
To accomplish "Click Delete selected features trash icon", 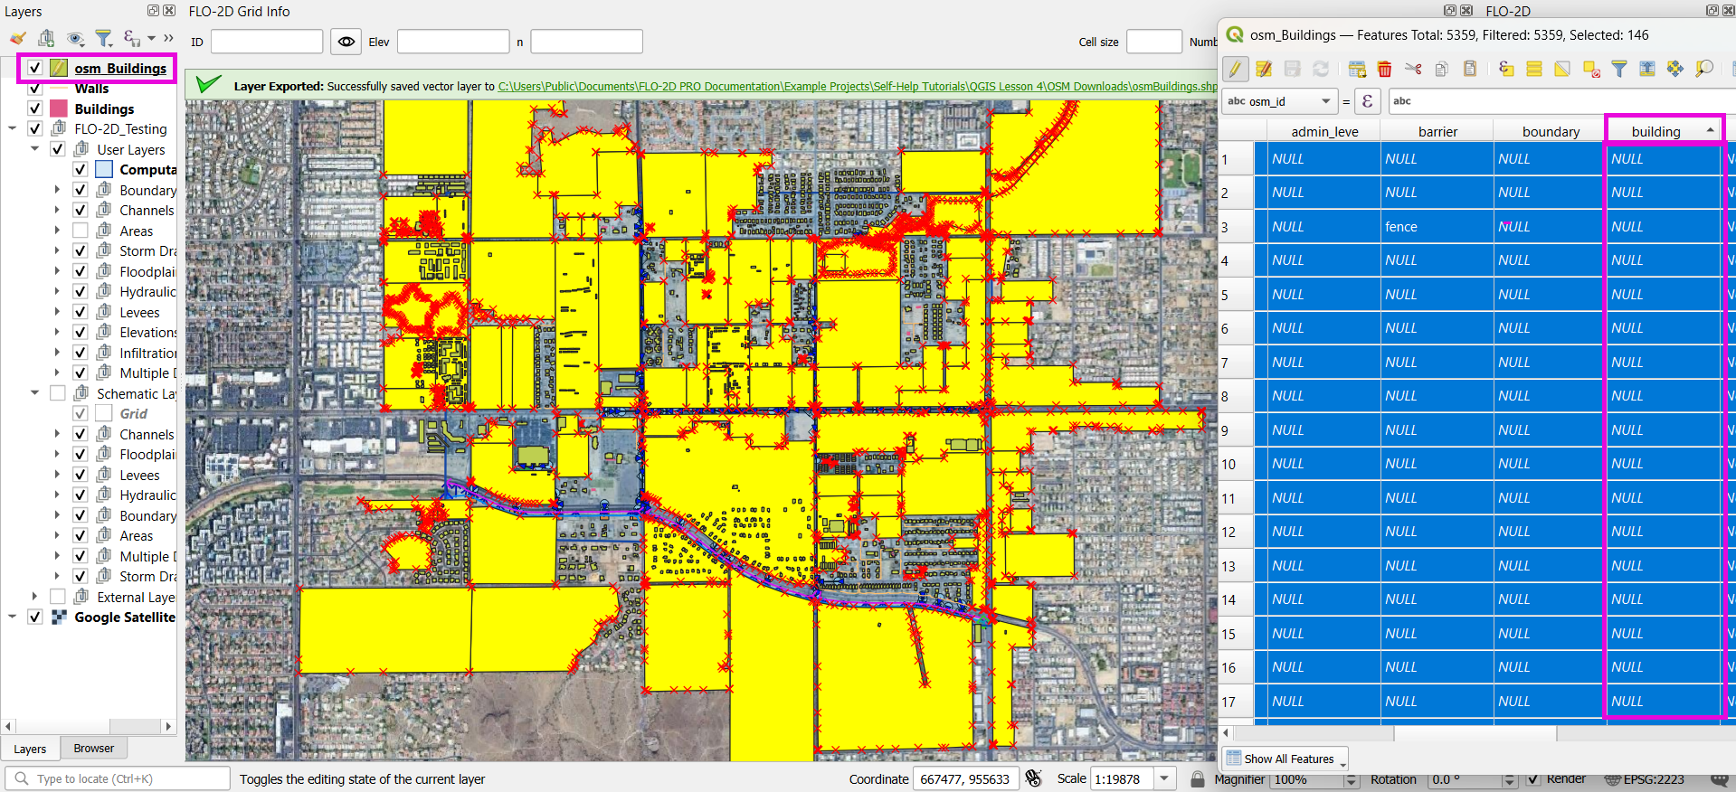I will point(1384,69).
